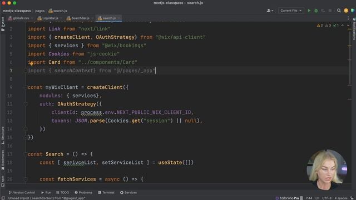Open editor tabs three-dots menu

(348, 18)
